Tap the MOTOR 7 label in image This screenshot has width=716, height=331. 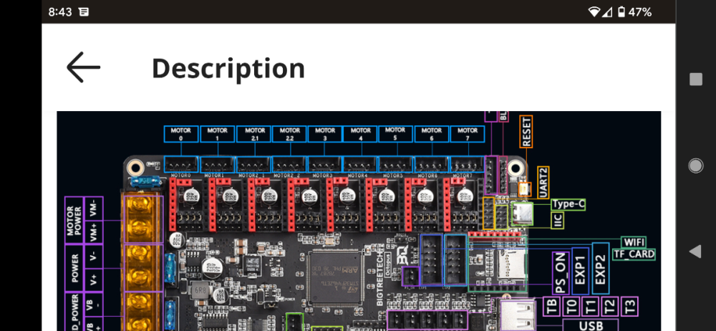tap(468, 134)
